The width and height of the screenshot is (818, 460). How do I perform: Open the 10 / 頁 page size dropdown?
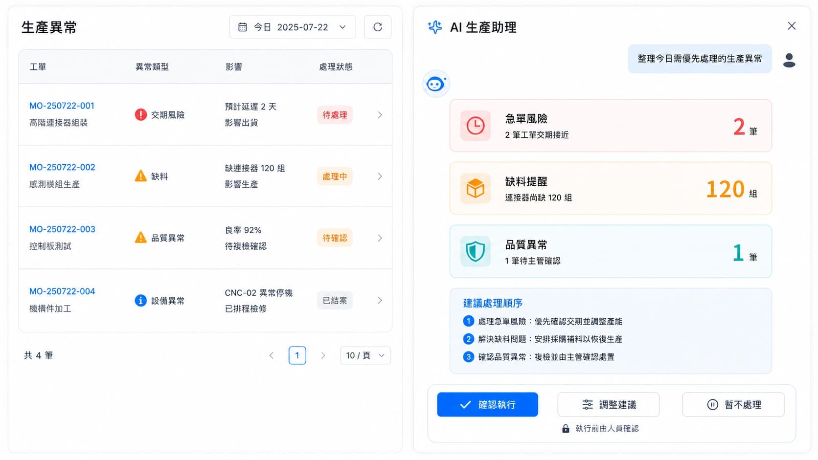coord(365,355)
